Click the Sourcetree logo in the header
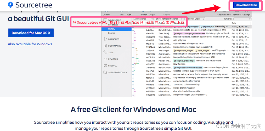265x131 pixels. (x=30, y=5)
